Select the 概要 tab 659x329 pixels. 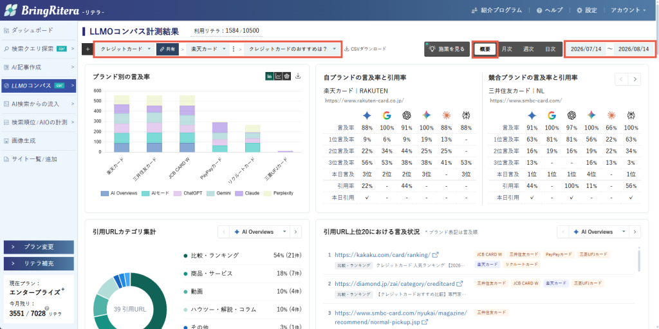pyautogui.click(x=485, y=49)
